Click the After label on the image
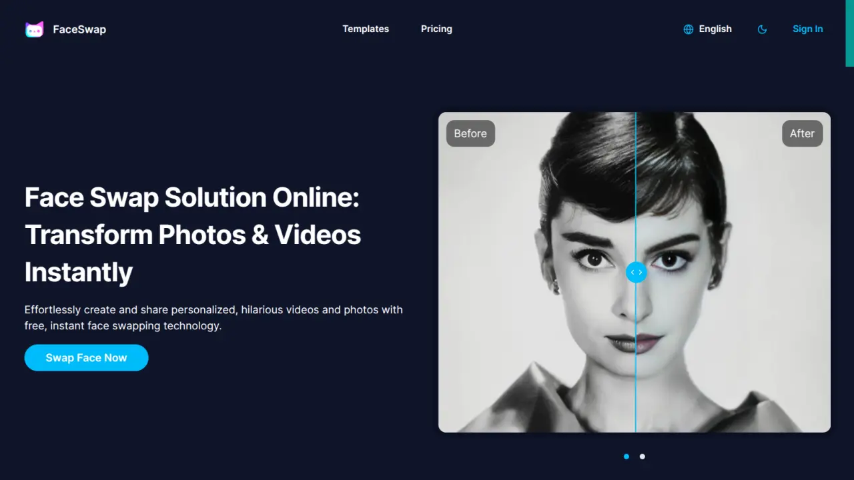The image size is (854, 480). (802, 133)
